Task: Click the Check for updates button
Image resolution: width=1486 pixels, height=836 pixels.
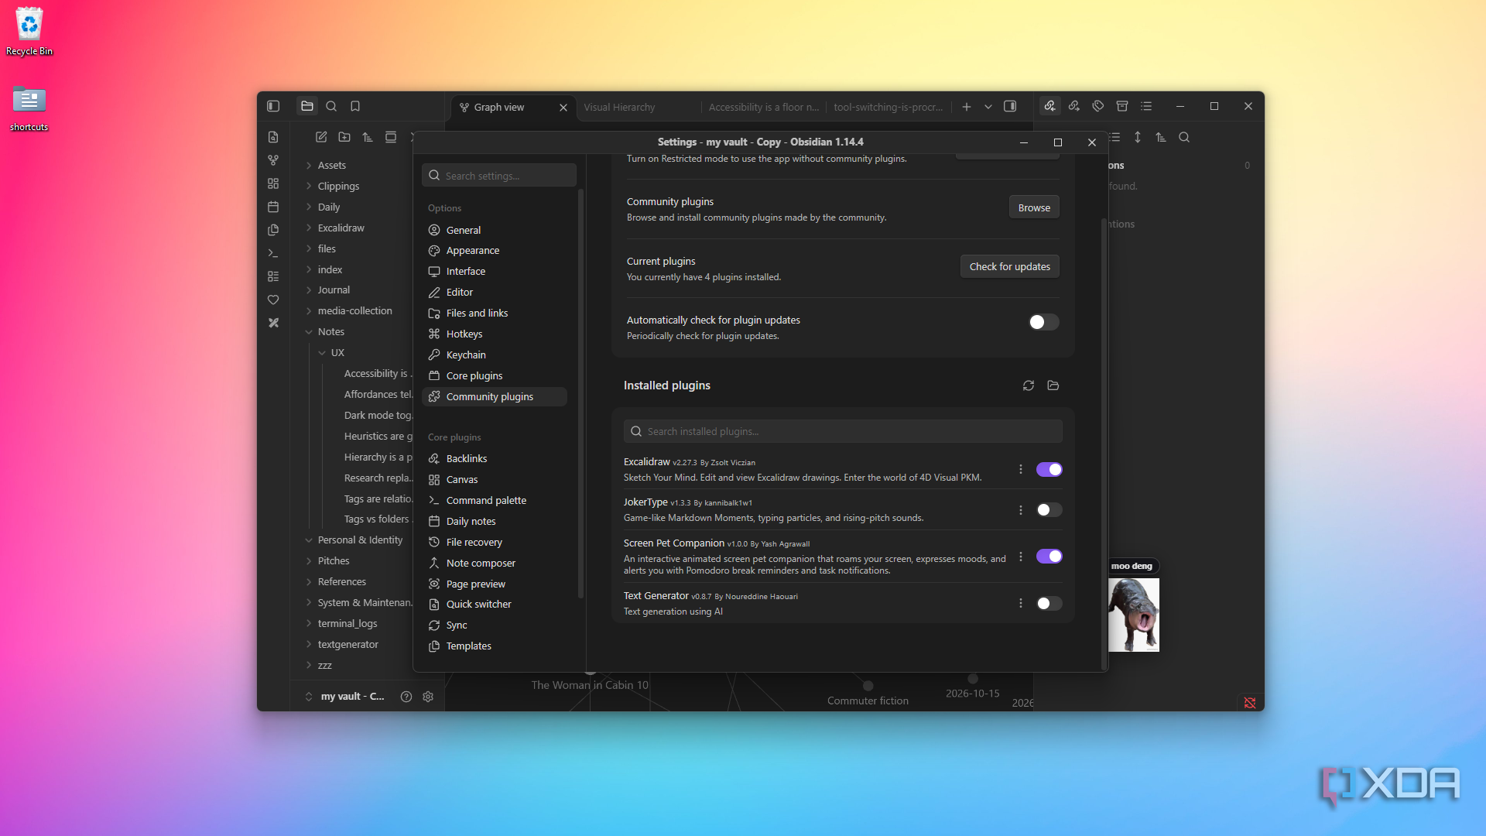Action: tap(1009, 266)
